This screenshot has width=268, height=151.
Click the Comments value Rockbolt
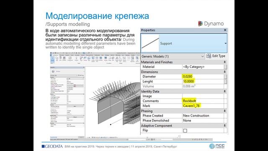click(x=189, y=101)
